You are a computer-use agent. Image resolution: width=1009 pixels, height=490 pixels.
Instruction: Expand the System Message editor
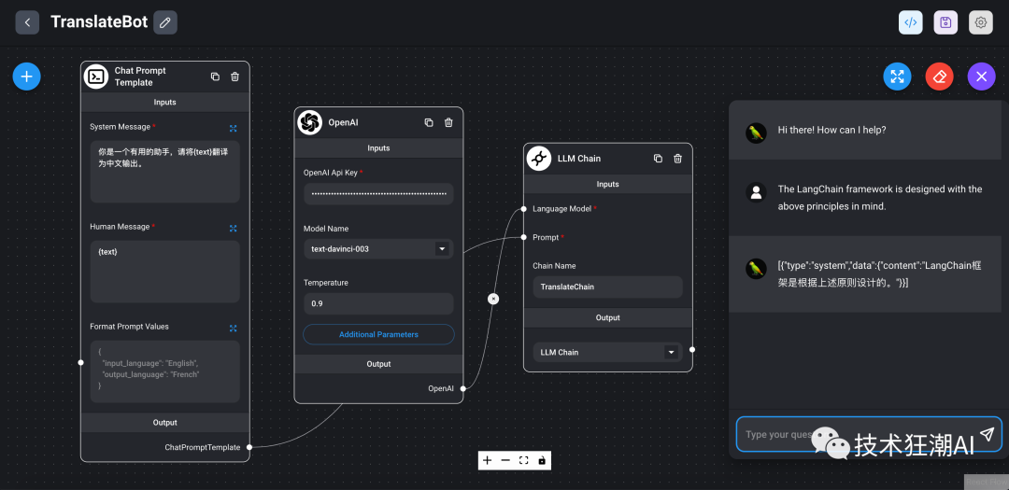(x=233, y=129)
